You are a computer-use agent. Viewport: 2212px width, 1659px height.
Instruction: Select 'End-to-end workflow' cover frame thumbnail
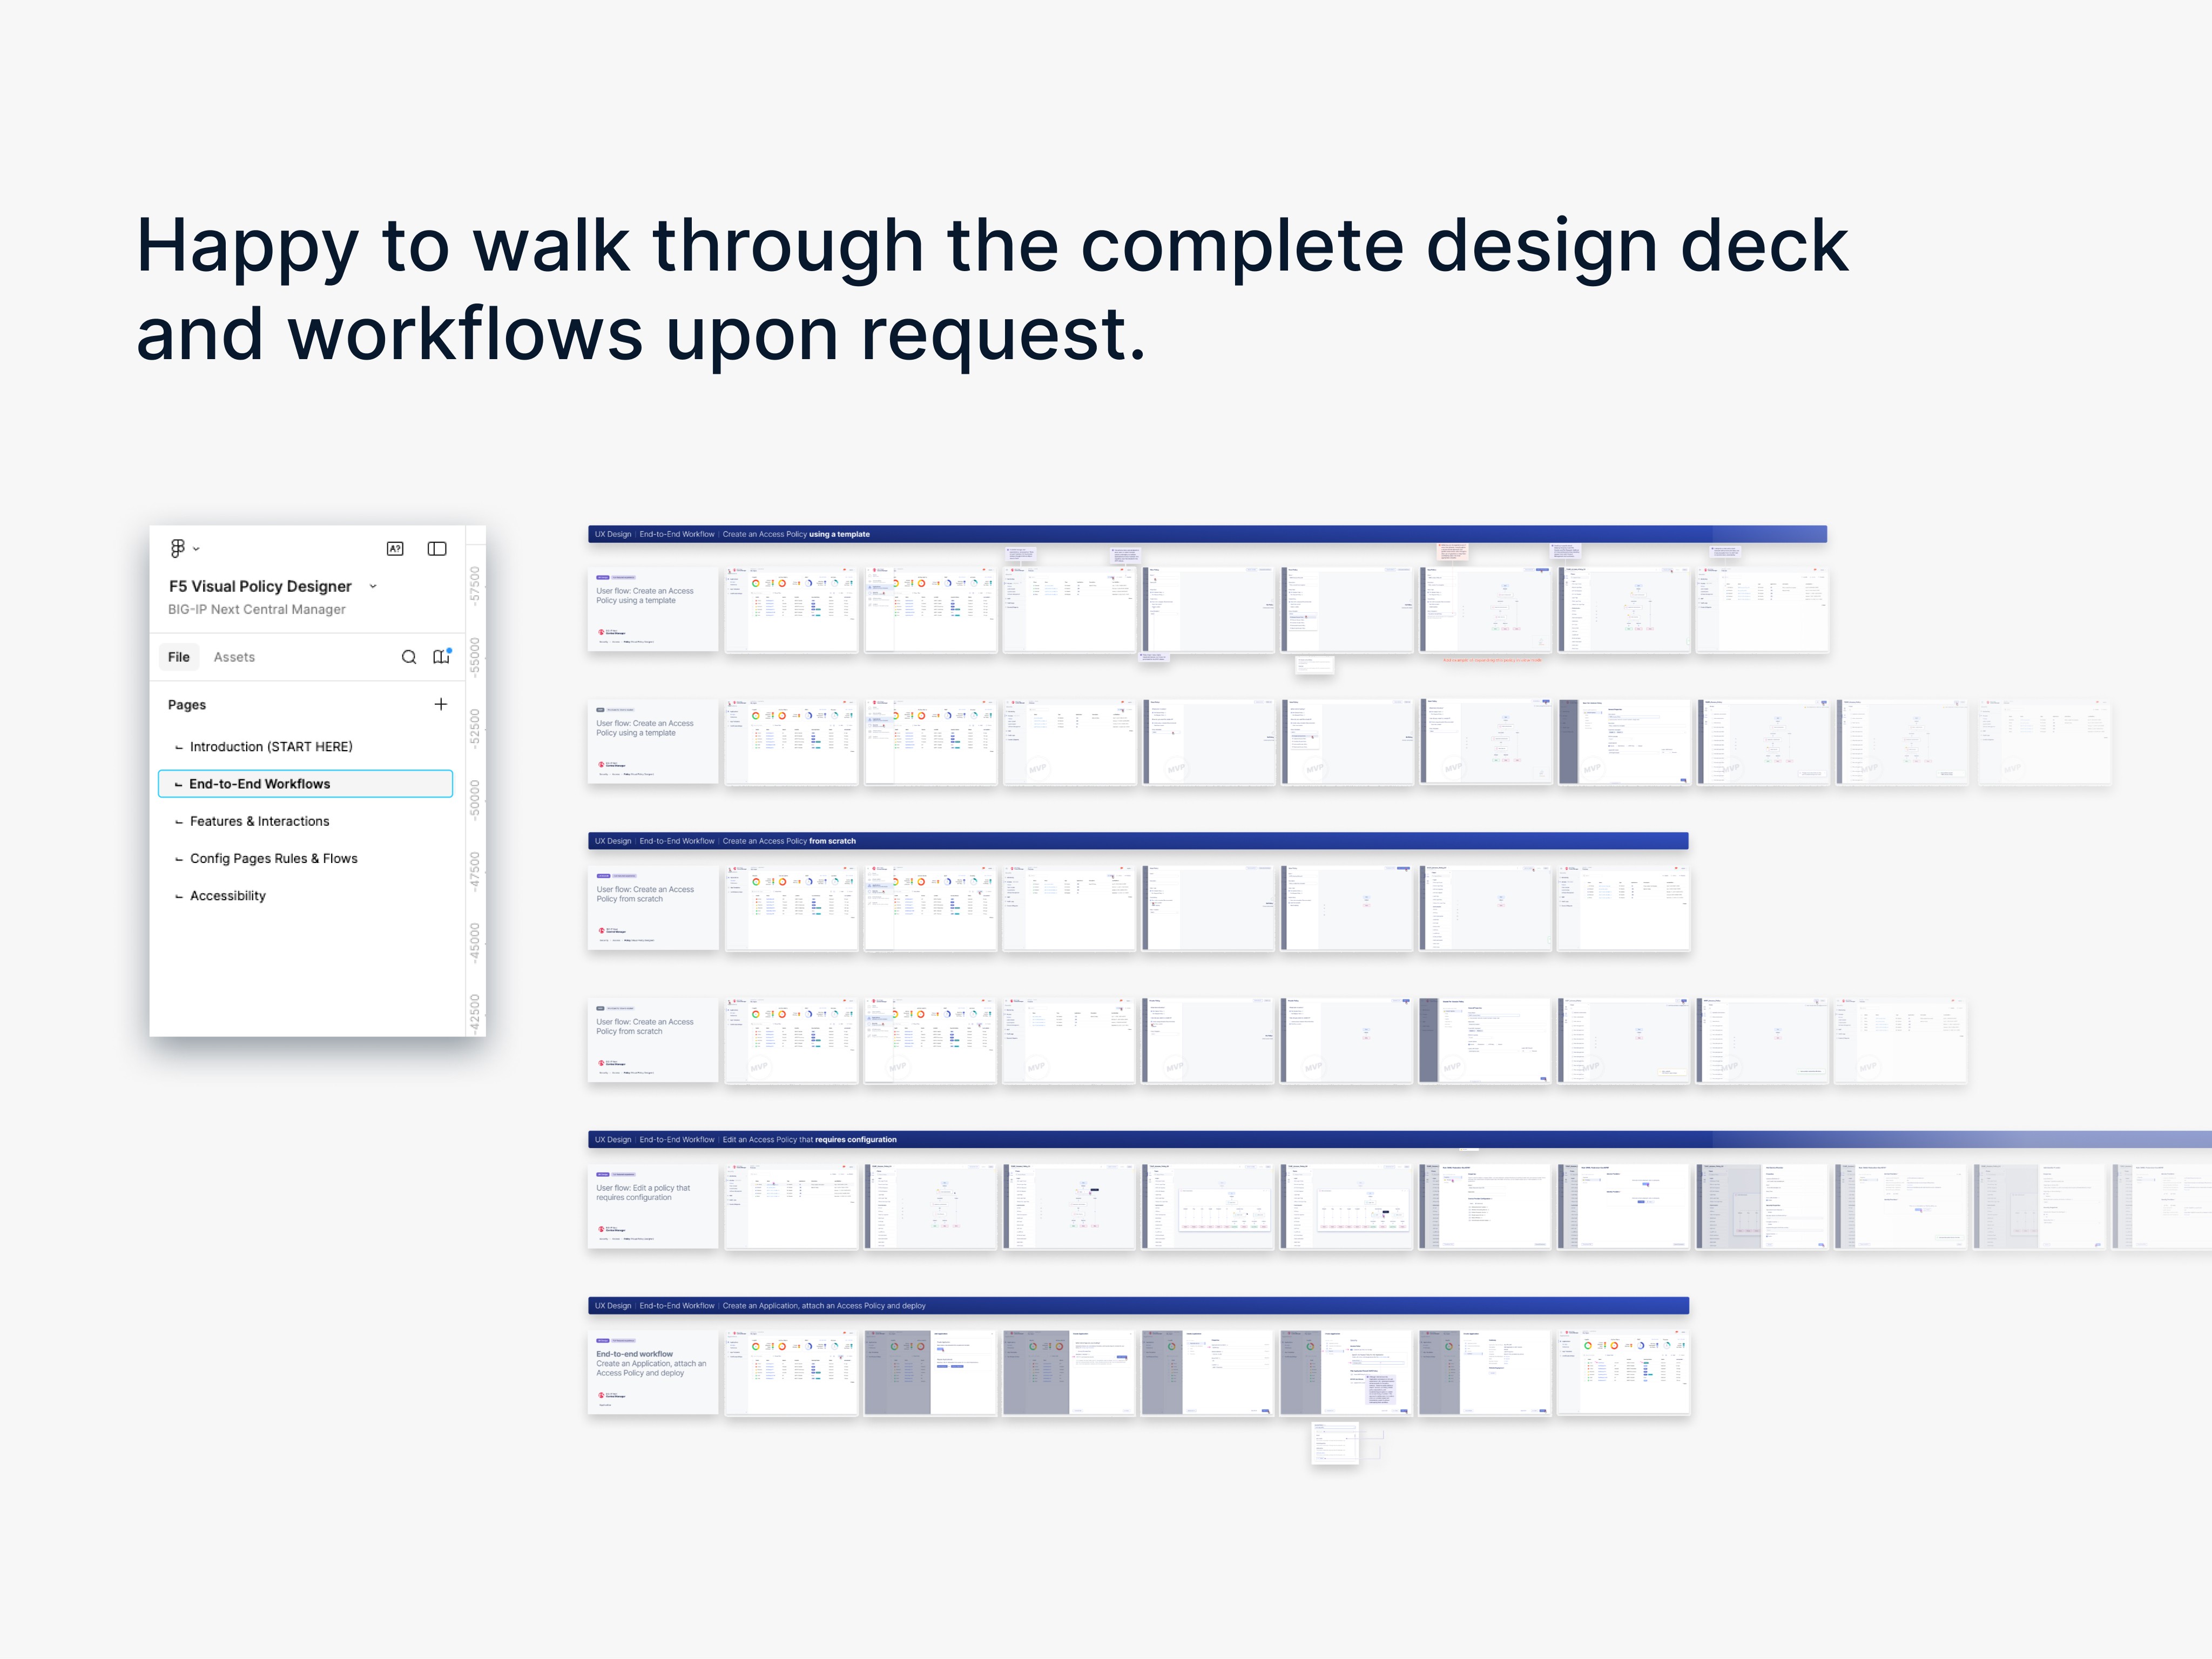[653, 1371]
